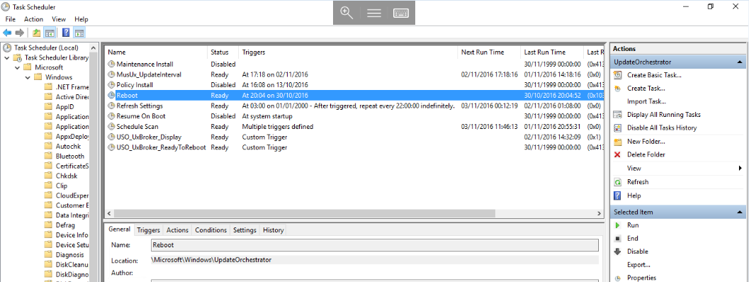Click the Forward arrow toolbar icon

click(x=20, y=33)
